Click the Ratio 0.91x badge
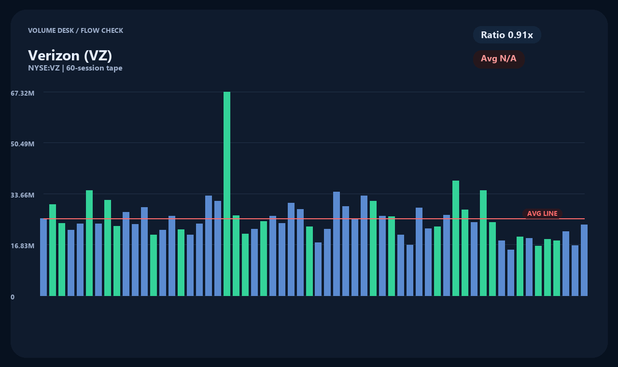The height and width of the screenshot is (367, 618). (507, 35)
